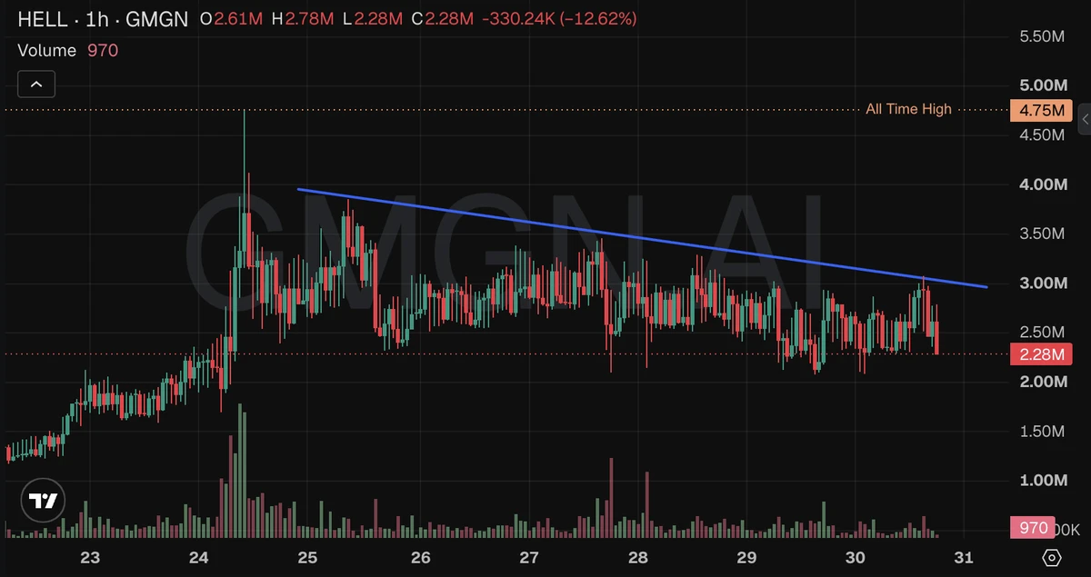Click the close value C2.28M
Viewport: 1091px width, 577px height.
443,19
